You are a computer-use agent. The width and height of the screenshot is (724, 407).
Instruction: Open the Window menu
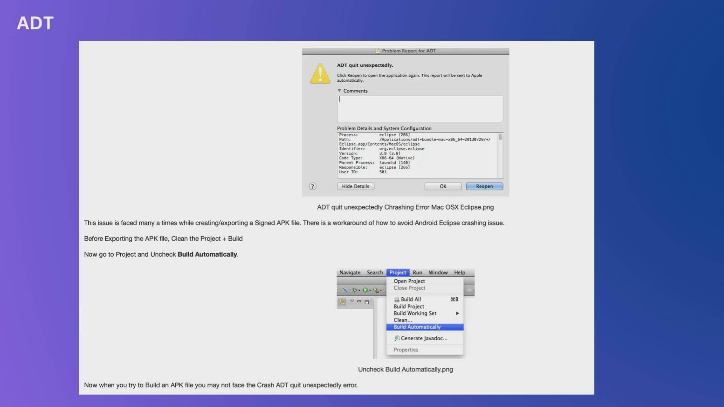tap(438, 272)
